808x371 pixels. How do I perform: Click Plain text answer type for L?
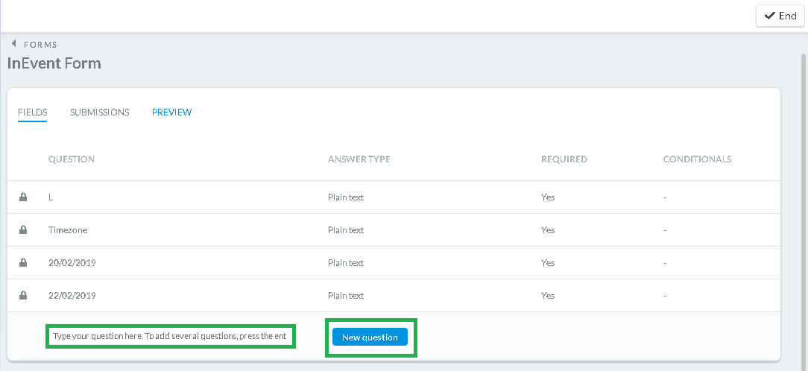[346, 197]
